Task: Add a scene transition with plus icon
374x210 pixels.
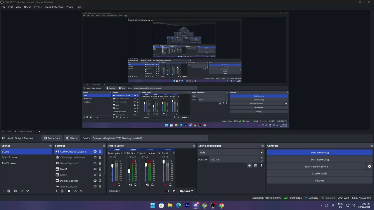Action: (250, 166)
